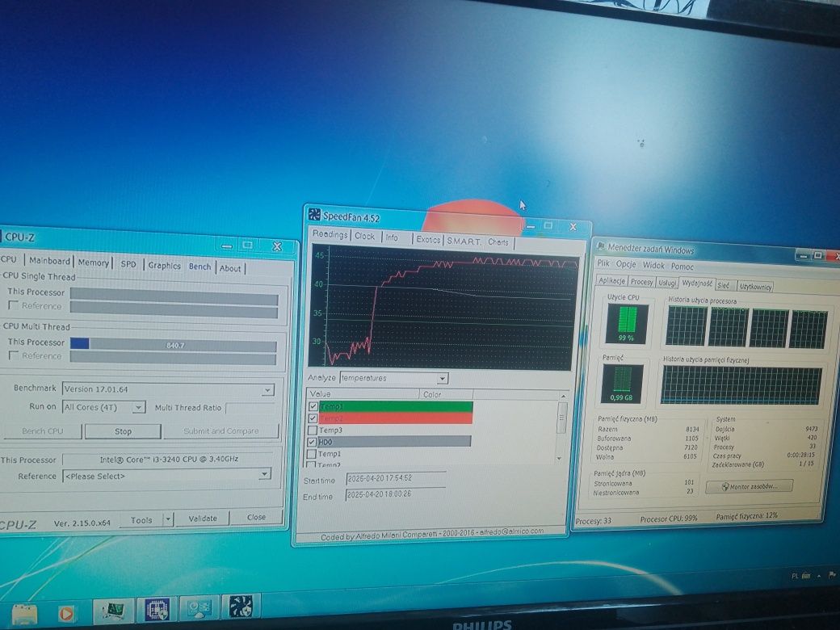Open the Tools dropdown arrow in CPU-Z

point(168,519)
